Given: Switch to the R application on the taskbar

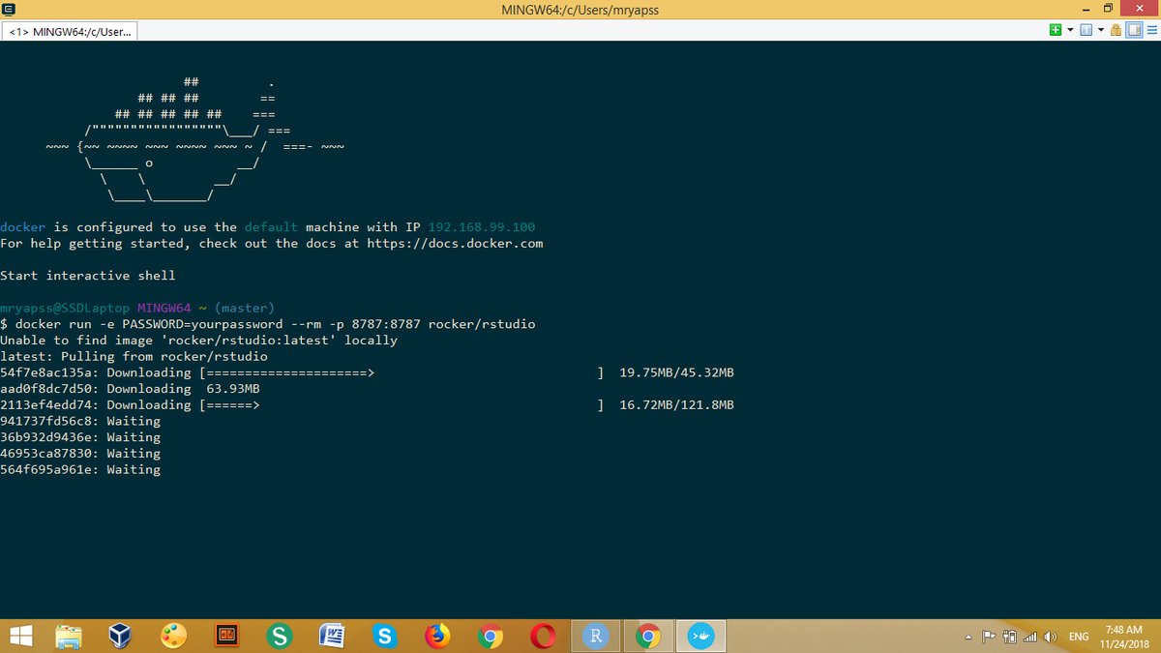Looking at the screenshot, I should coord(596,636).
